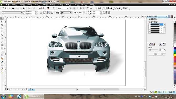
Task: Open the Effects menu
Action: pyautogui.click(x=45, y=5)
